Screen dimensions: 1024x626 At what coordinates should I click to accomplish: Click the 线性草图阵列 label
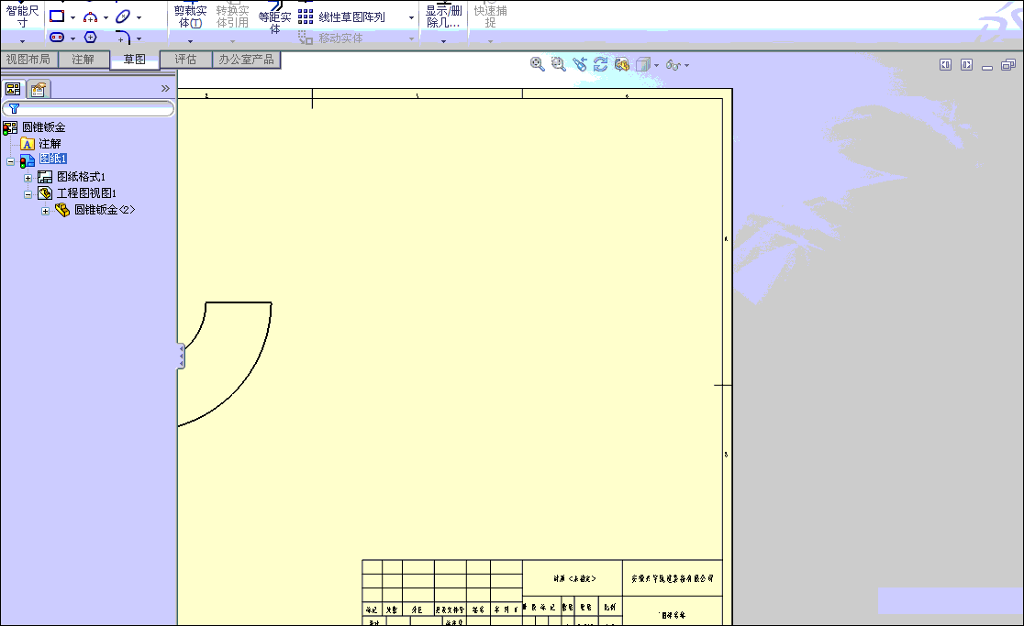(x=352, y=17)
